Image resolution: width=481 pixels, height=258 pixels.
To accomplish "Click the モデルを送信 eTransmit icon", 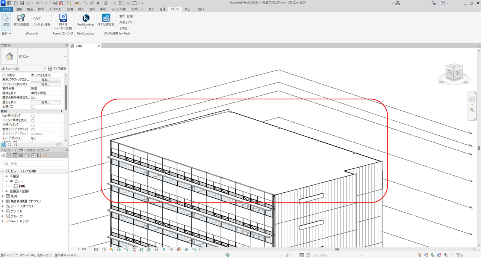I will point(21,19).
